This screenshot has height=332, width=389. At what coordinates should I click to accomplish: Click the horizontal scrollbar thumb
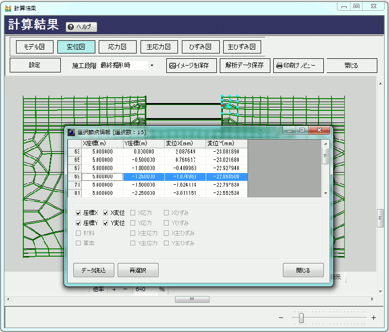192,299
